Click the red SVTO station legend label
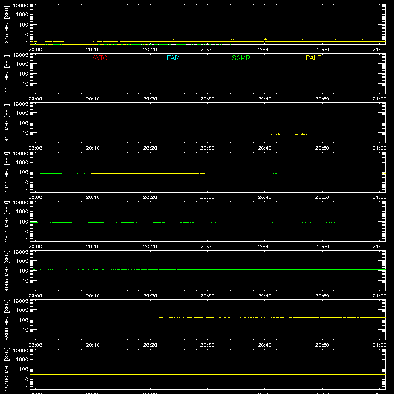 point(100,58)
